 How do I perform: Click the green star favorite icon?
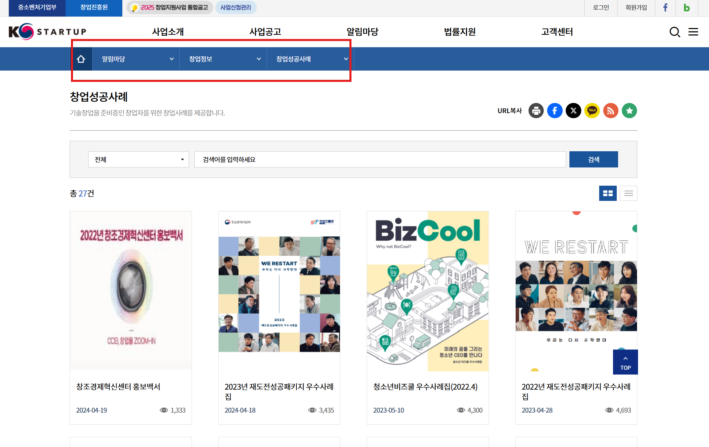point(629,111)
